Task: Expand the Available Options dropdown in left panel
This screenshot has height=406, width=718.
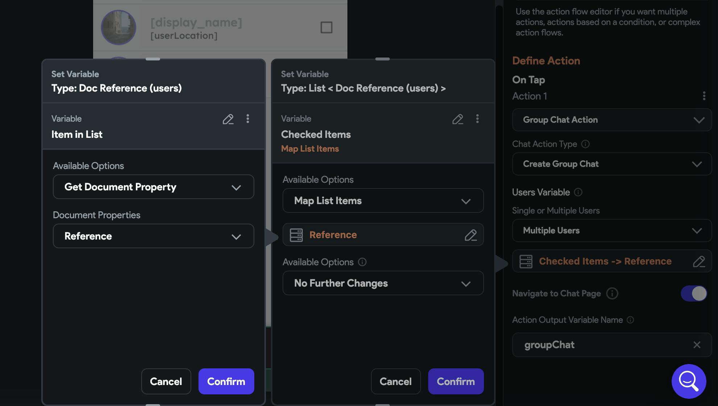Action: click(x=153, y=186)
